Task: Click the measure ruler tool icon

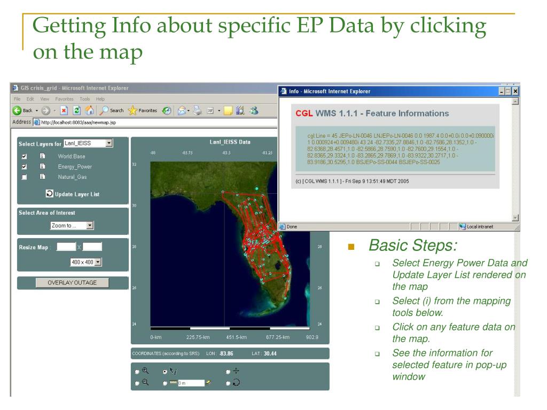Action: tap(174, 383)
